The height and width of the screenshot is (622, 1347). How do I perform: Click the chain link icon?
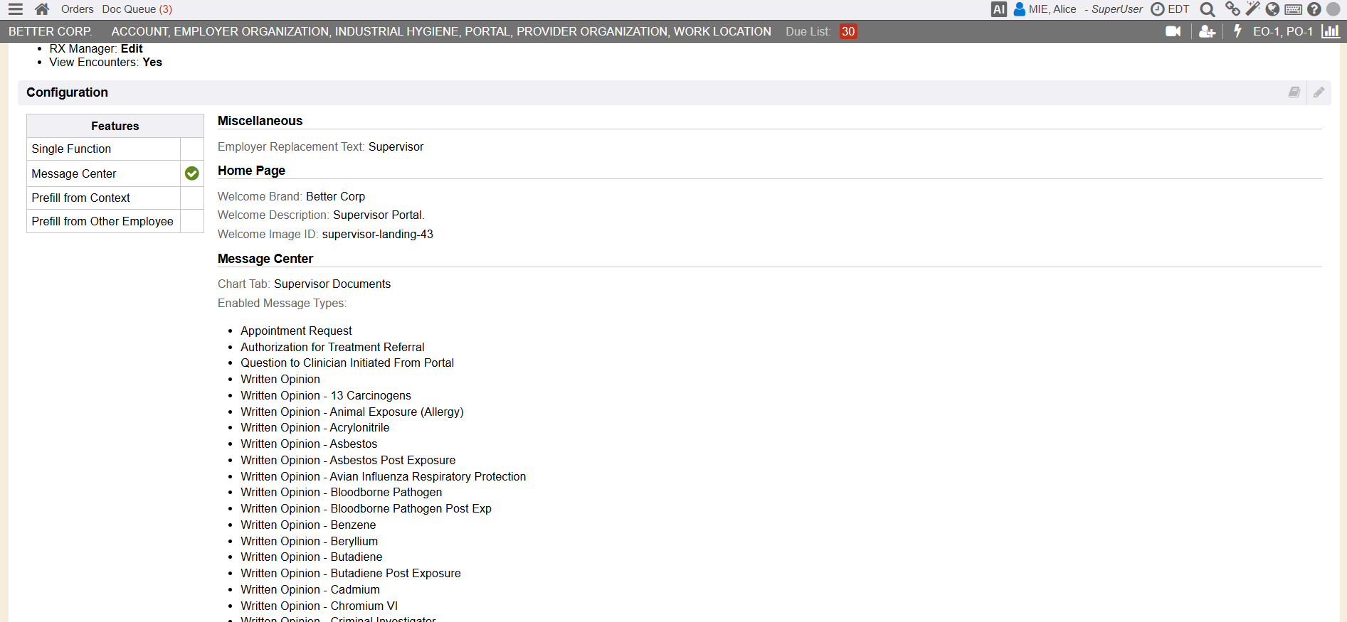coord(1232,9)
